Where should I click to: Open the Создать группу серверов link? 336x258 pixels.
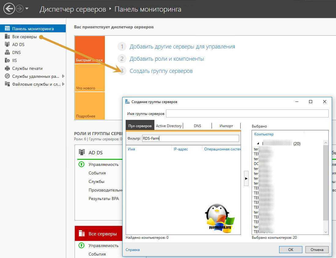click(161, 71)
